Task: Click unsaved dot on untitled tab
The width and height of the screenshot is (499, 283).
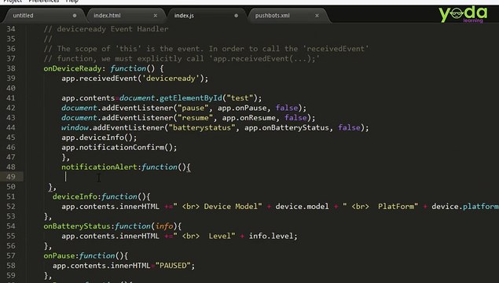Action: tap(75, 16)
